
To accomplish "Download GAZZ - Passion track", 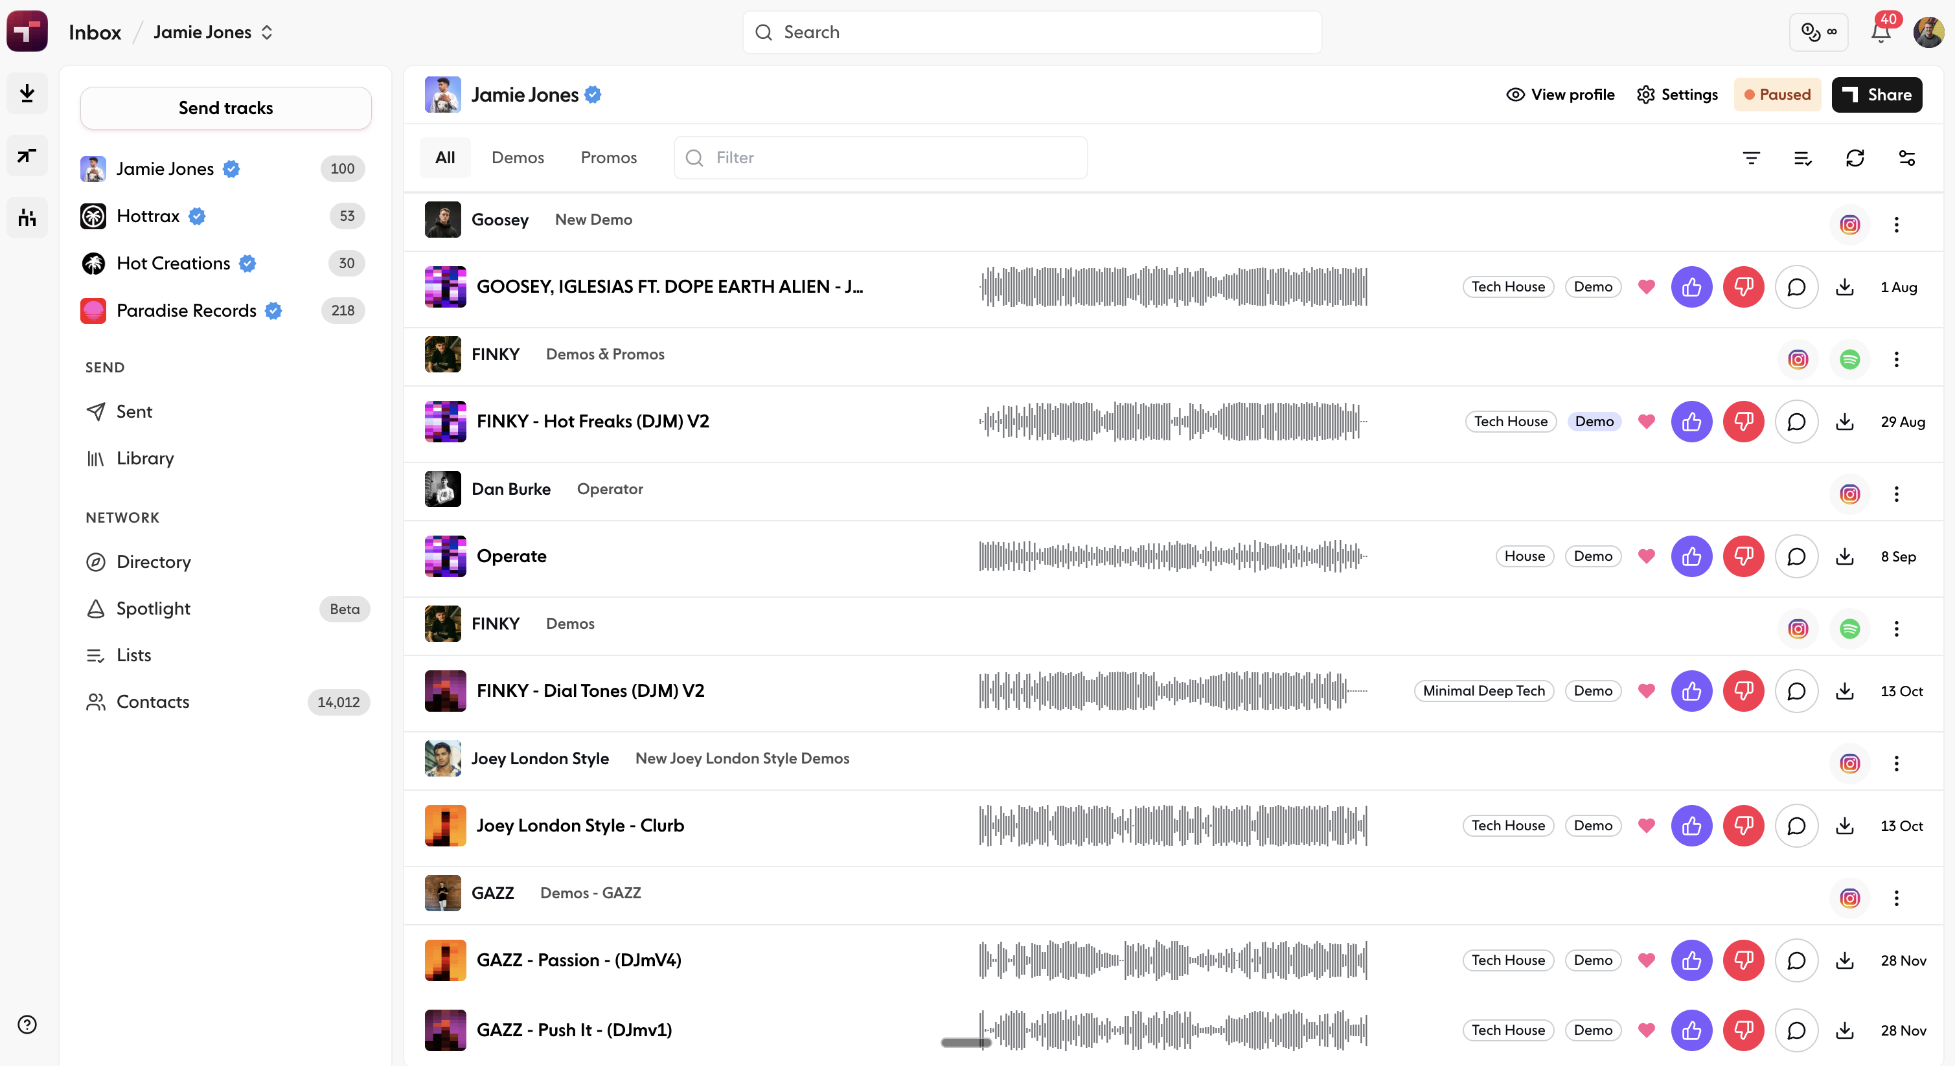I will coord(1844,960).
